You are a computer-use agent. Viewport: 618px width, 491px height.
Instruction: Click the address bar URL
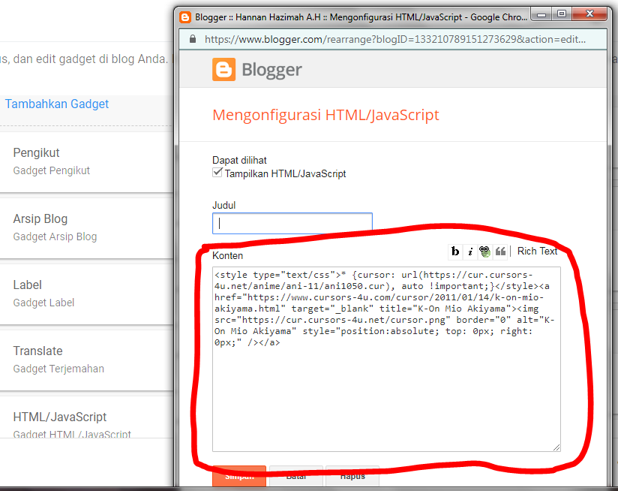(x=395, y=39)
